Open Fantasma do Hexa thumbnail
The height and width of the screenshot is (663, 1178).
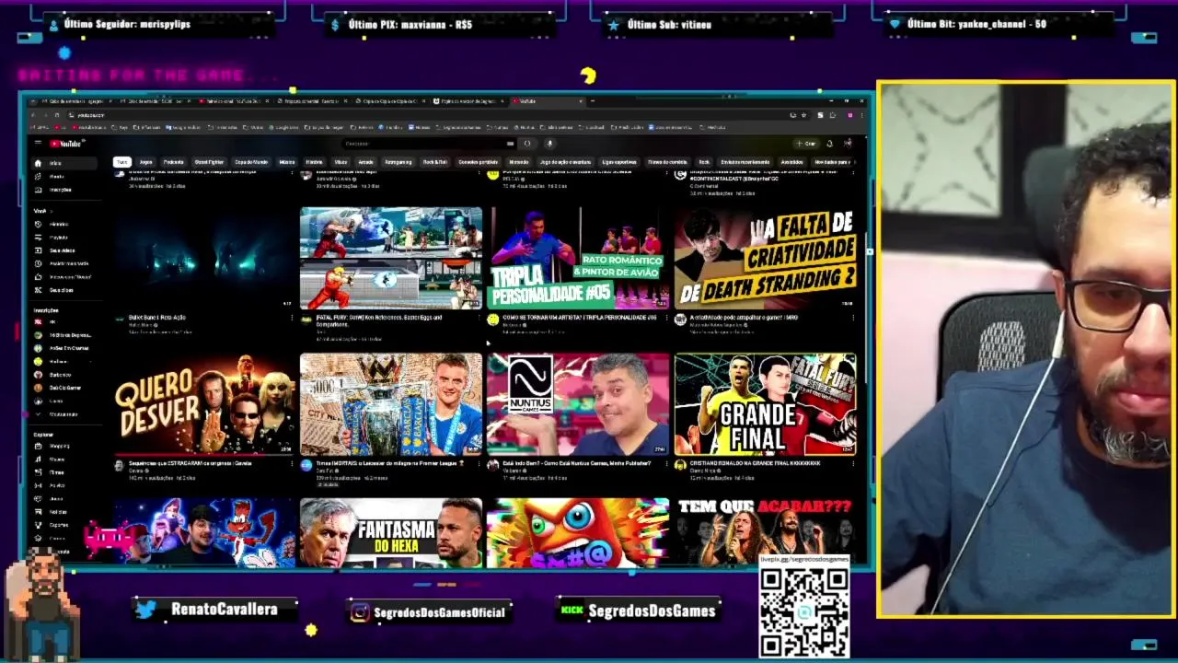click(391, 532)
